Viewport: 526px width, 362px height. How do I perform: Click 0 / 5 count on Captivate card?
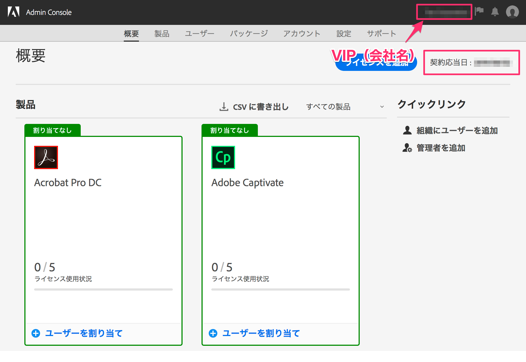point(222,267)
